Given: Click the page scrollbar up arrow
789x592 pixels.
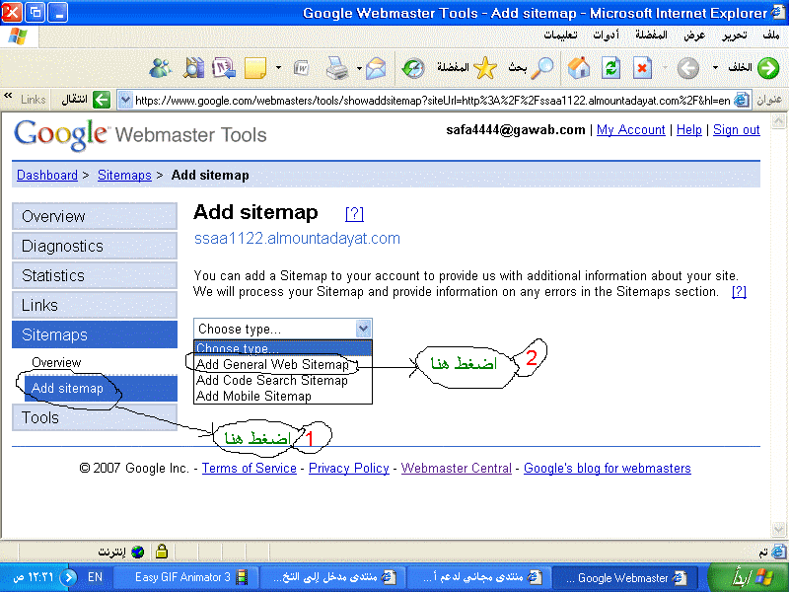Looking at the screenshot, I should click(x=778, y=120).
